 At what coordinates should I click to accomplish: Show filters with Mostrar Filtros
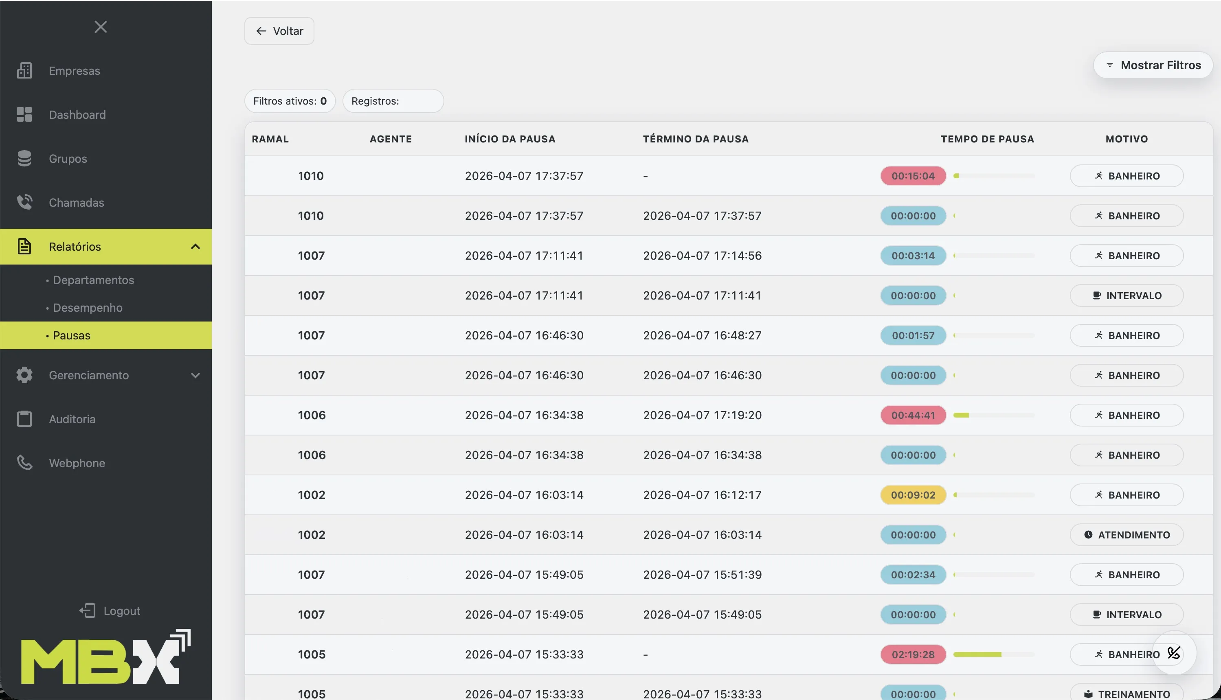coord(1153,65)
